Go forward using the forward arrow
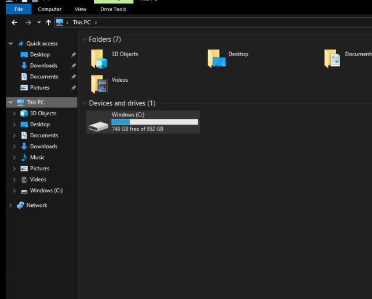The image size is (372, 299). pos(28,23)
